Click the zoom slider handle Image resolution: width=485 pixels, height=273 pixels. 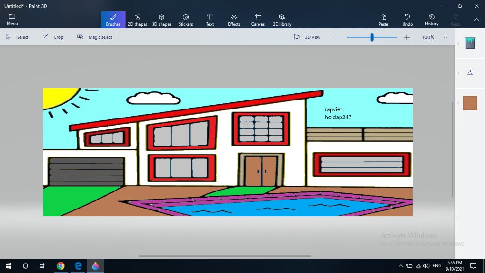[x=372, y=37]
